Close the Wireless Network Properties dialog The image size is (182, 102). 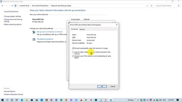[x=117, y=25]
